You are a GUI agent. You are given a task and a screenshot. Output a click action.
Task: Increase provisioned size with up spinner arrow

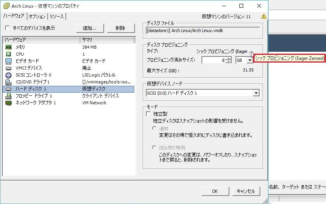tap(229, 59)
